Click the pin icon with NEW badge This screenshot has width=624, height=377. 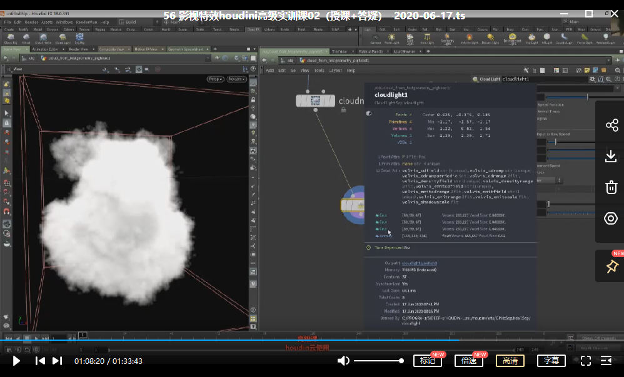(611, 267)
